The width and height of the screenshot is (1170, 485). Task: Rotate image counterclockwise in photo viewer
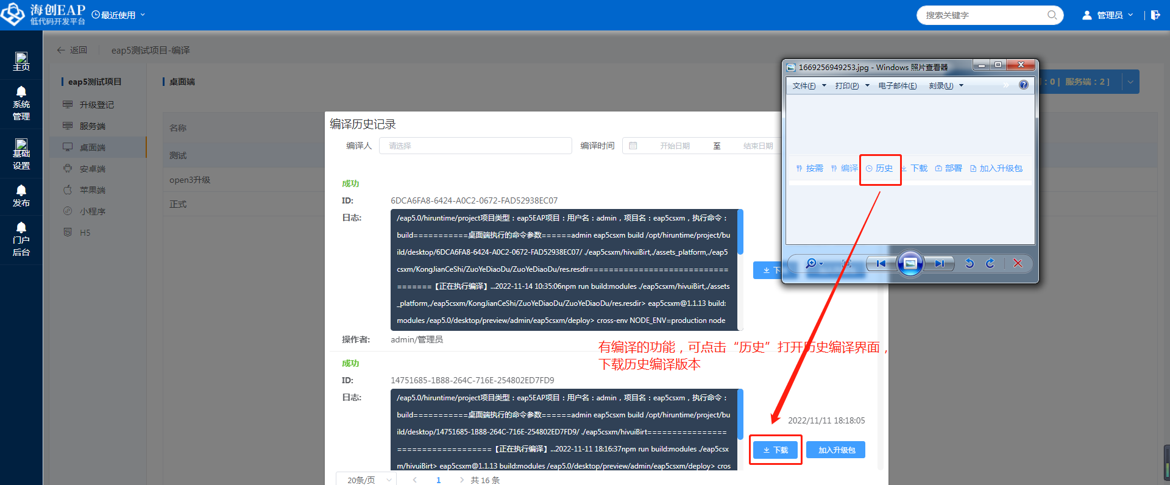tap(970, 263)
